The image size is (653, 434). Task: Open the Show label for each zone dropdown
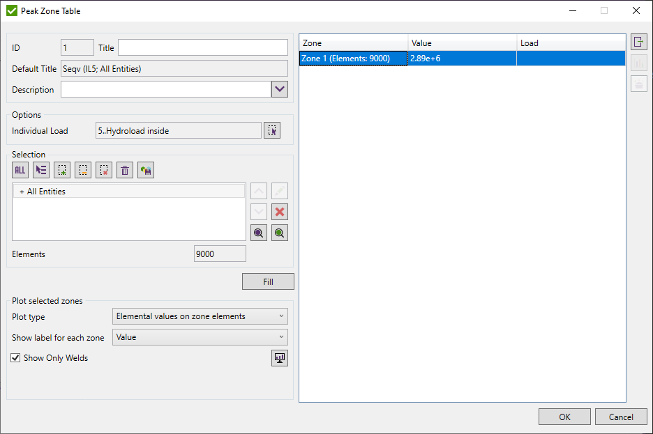[x=200, y=336]
